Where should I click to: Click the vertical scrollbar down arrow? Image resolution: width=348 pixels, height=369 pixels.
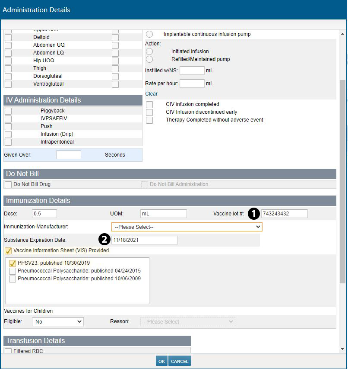point(343,349)
